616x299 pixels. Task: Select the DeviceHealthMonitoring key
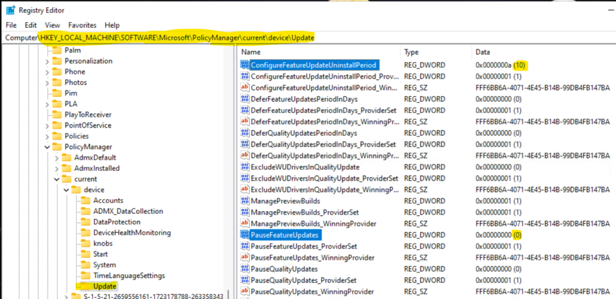point(132,233)
